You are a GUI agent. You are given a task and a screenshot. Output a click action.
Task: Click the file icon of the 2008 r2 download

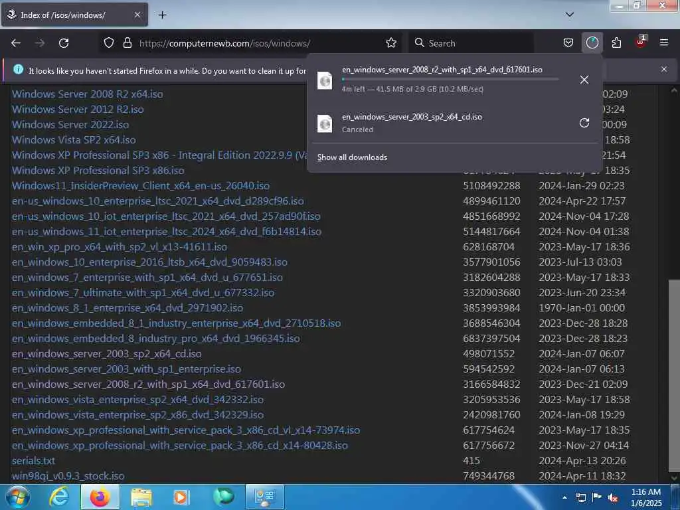coord(325,80)
